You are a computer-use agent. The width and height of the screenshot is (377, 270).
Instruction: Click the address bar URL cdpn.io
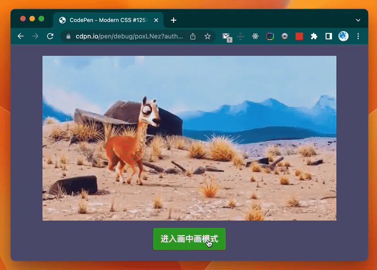point(129,36)
